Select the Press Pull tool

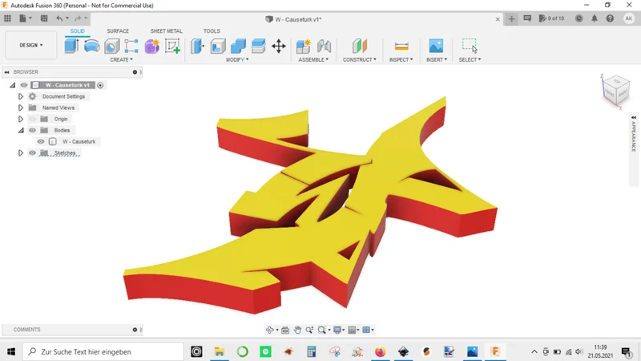click(x=197, y=46)
